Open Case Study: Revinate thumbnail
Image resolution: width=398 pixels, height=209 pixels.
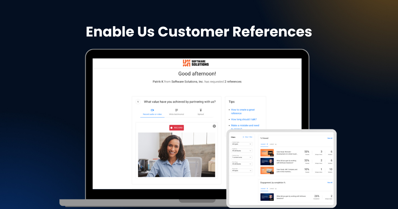click(267, 153)
